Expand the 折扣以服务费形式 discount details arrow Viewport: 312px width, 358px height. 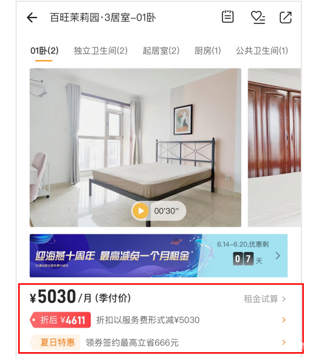point(284,320)
